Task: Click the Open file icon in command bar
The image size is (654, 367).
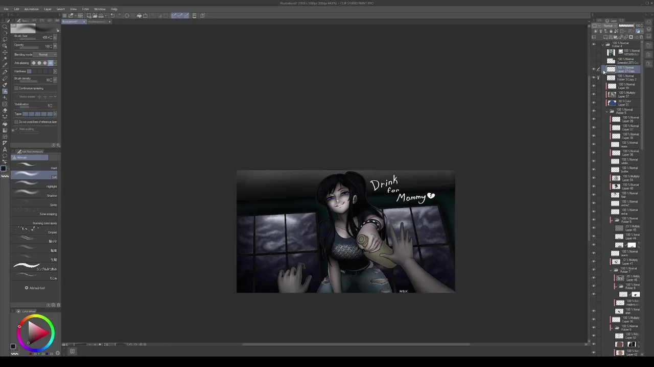Action: point(95,15)
